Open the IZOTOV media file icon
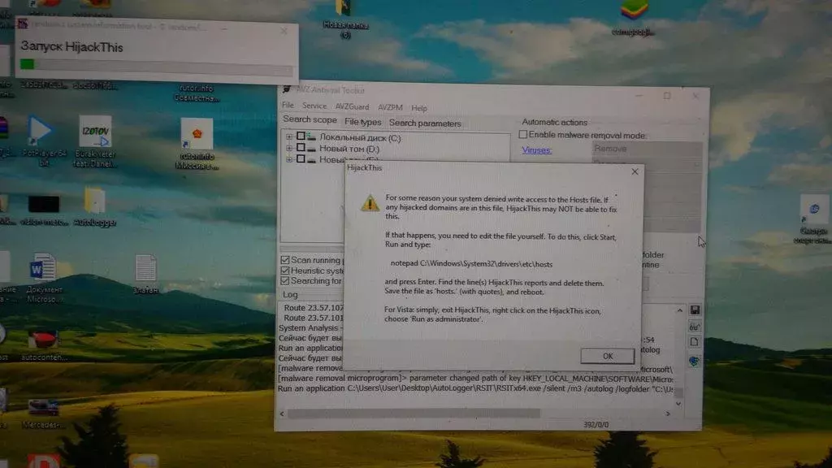This screenshot has height=468, width=832. pyautogui.click(x=96, y=141)
